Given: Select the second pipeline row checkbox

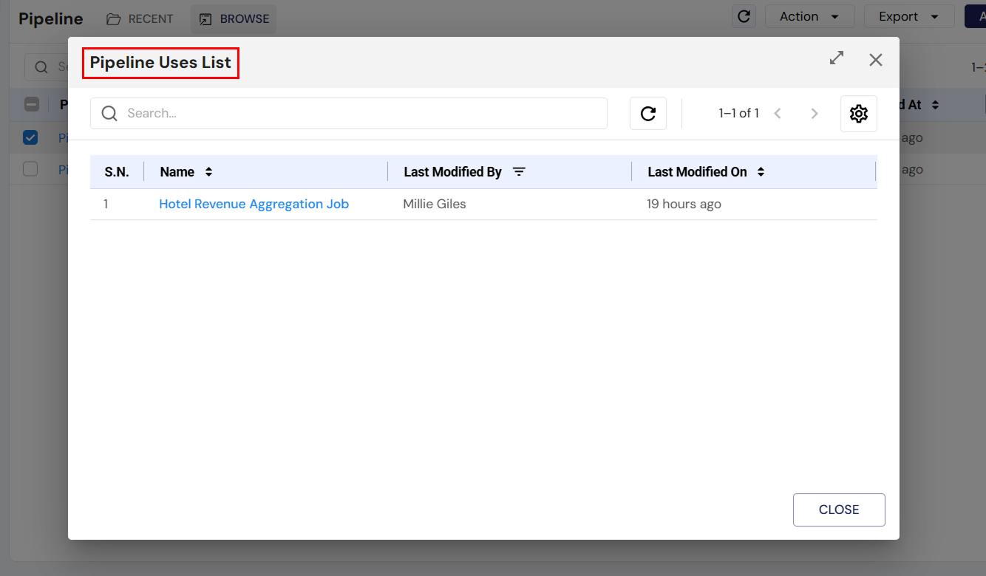Looking at the screenshot, I should 30,168.
